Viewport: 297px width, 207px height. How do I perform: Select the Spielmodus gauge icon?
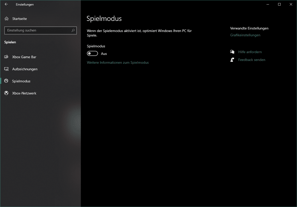pyautogui.click(x=6, y=81)
